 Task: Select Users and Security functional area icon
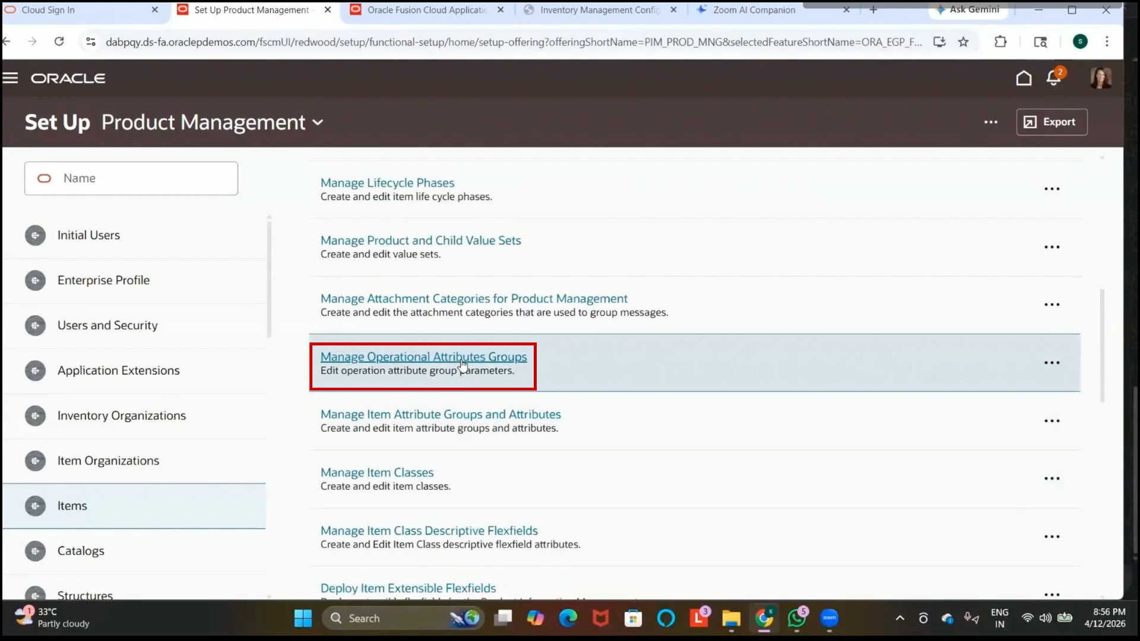pos(35,325)
